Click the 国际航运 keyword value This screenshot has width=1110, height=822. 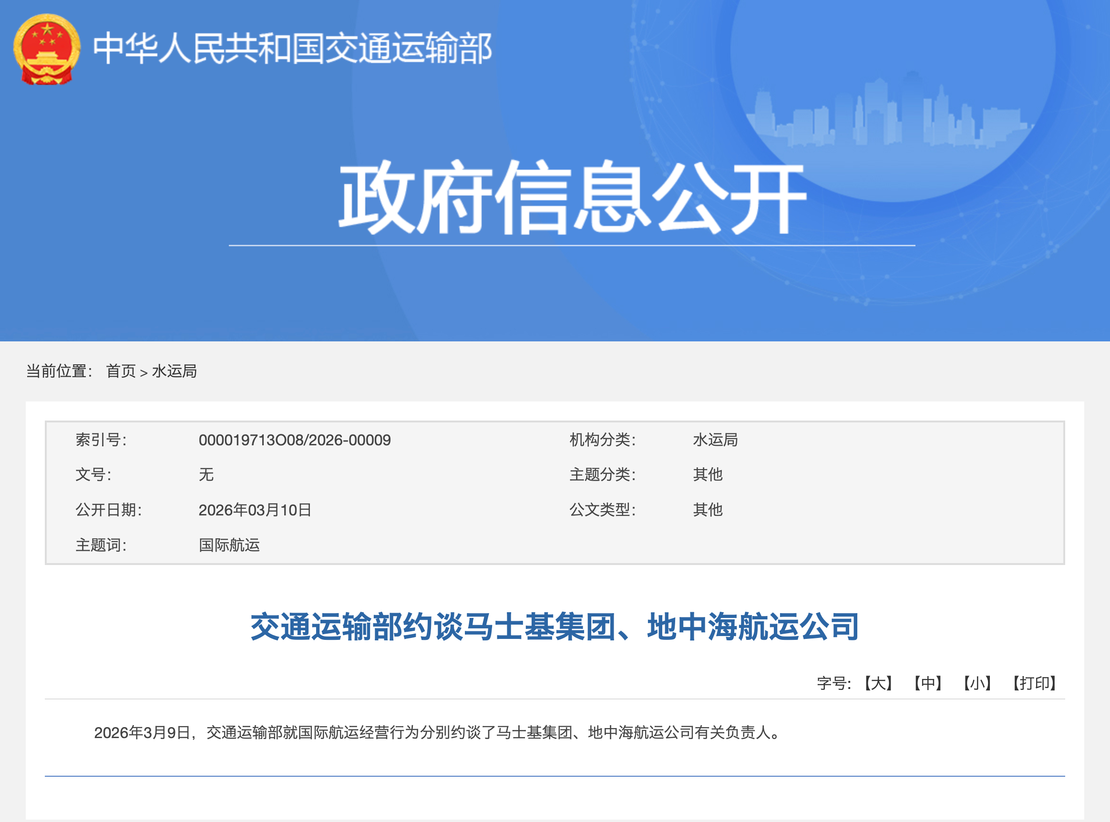(x=229, y=545)
